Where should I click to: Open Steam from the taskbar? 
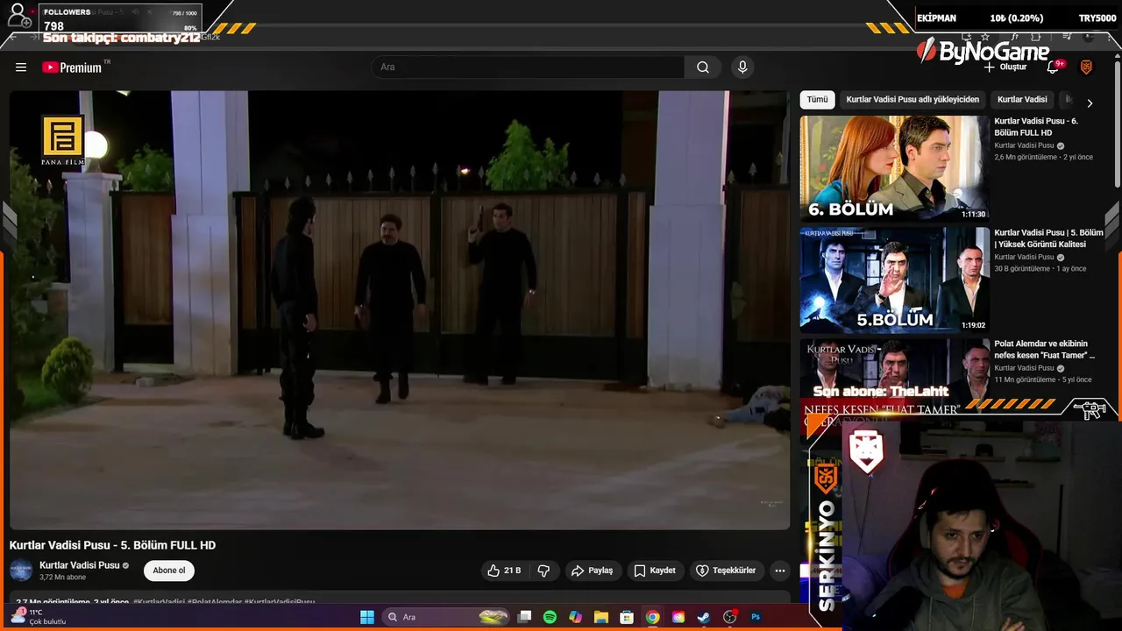pyautogui.click(x=704, y=617)
